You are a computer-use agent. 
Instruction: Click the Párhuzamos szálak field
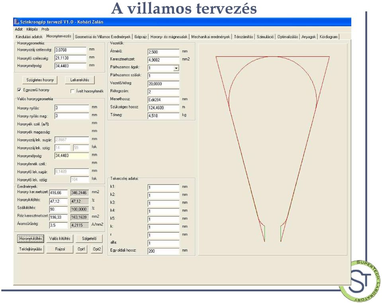click(x=163, y=76)
